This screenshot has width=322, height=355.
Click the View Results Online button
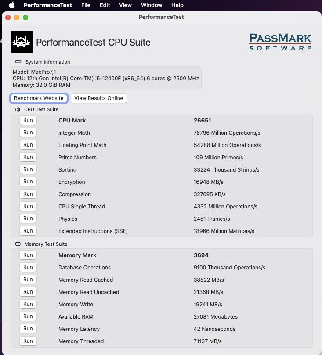click(99, 98)
